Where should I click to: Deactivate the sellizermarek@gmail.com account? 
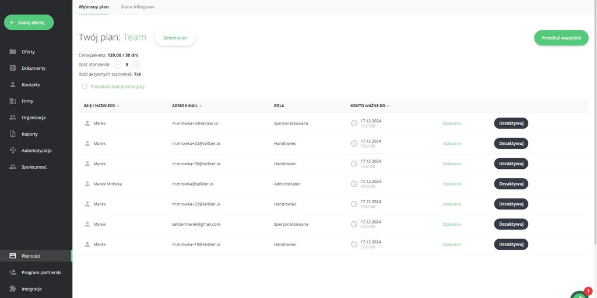[511, 224]
